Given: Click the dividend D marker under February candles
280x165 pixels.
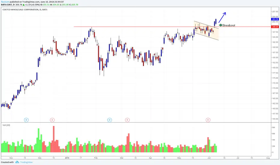Looking at the screenshot, I should click(109, 120).
